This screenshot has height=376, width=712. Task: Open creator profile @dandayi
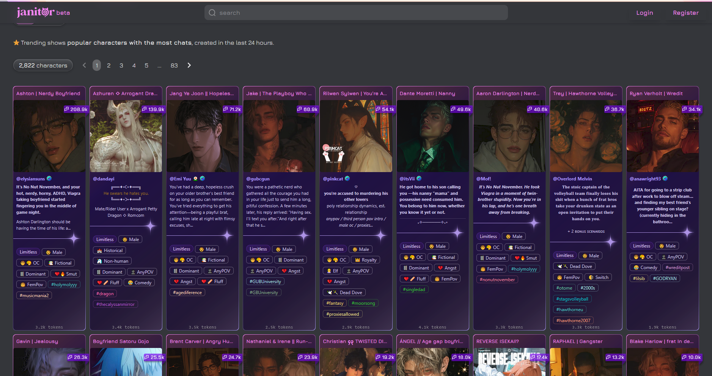(104, 179)
